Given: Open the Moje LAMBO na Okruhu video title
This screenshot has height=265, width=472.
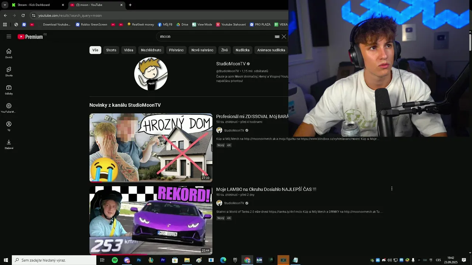Looking at the screenshot, I should pyautogui.click(x=266, y=189).
